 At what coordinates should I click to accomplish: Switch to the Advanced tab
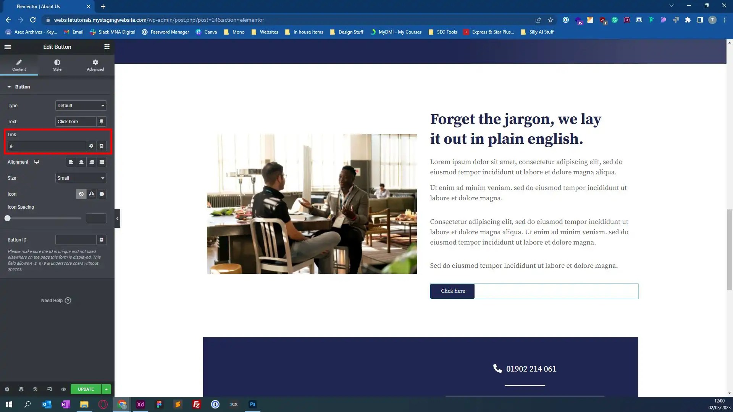pyautogui.click(x=95, y=65)
